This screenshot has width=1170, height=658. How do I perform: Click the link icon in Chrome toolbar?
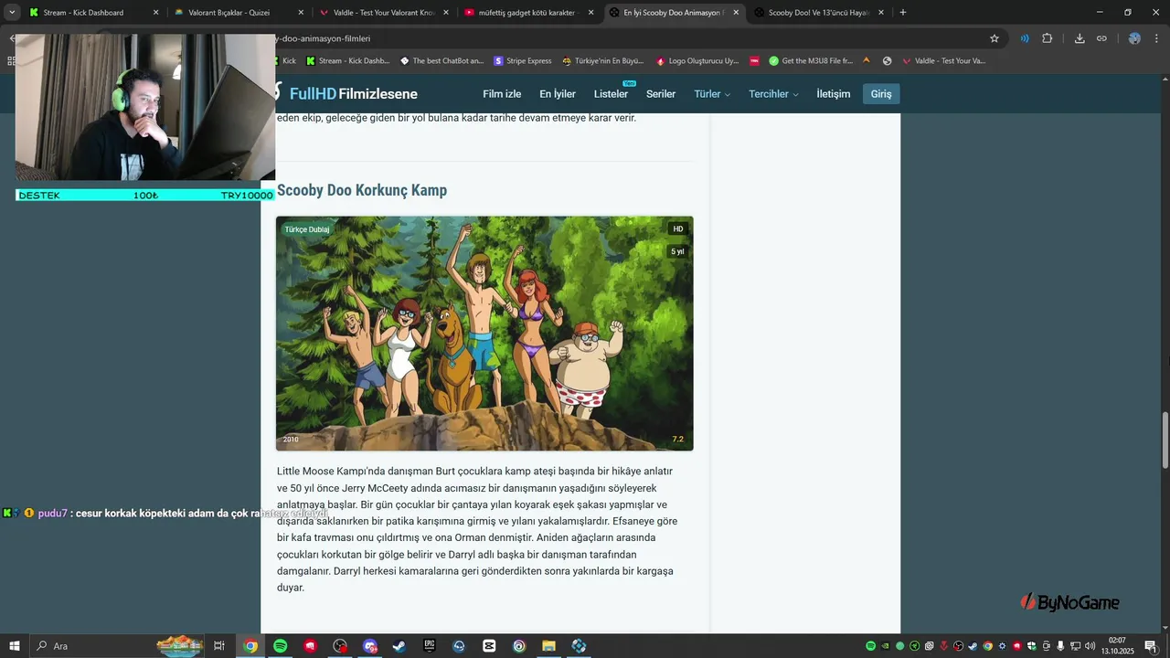1102,38
